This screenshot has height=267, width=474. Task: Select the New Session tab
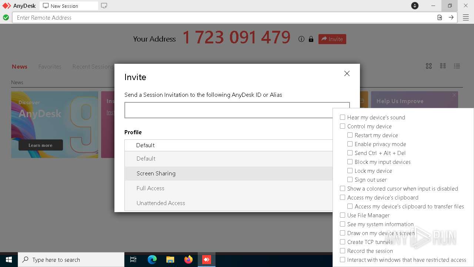coord(69,6)
